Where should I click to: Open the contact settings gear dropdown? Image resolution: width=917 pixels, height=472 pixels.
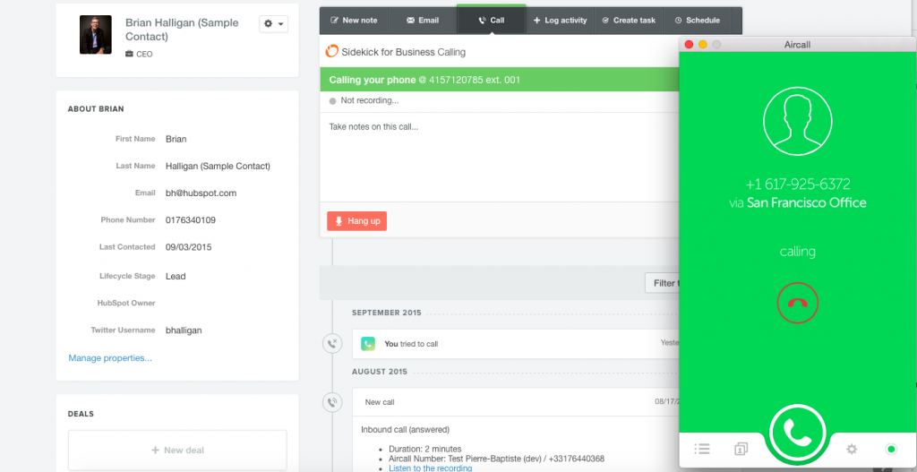point(274,23)
